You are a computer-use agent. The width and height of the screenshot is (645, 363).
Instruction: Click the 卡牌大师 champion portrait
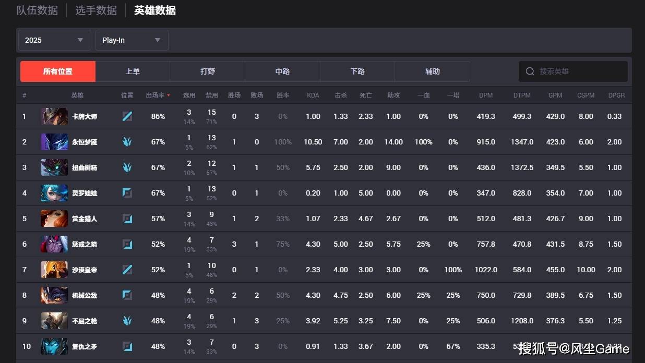(54, 116)
